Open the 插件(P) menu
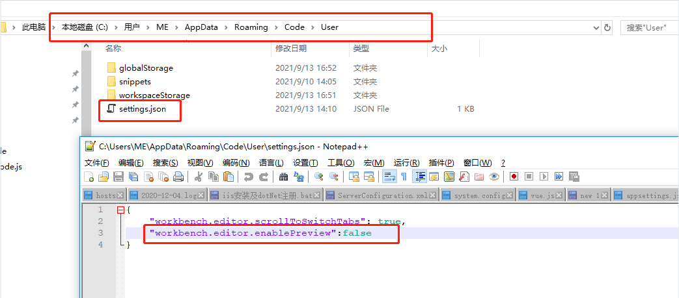The height and width of the screenshot is (298, 679). pos(441,163)
